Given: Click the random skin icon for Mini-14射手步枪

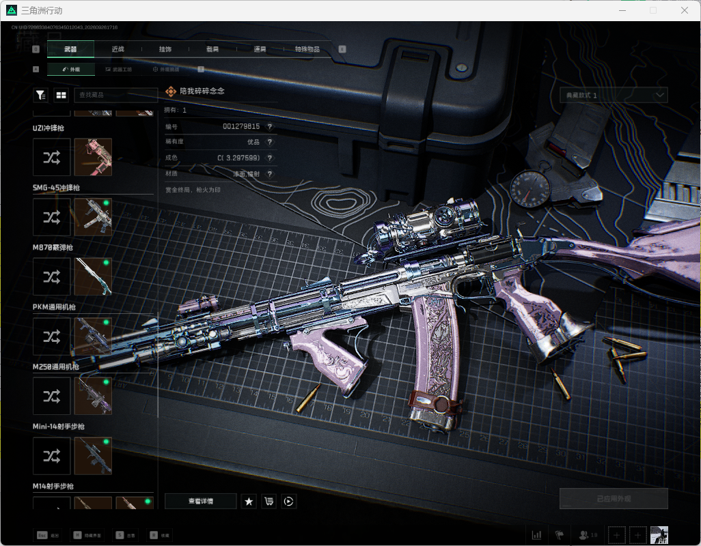Looking at the screenshot, I should [52, 456].
